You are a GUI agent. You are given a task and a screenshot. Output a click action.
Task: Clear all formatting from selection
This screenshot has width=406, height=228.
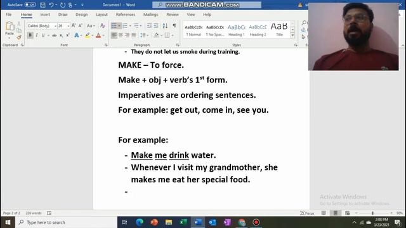tap(103, 25)
